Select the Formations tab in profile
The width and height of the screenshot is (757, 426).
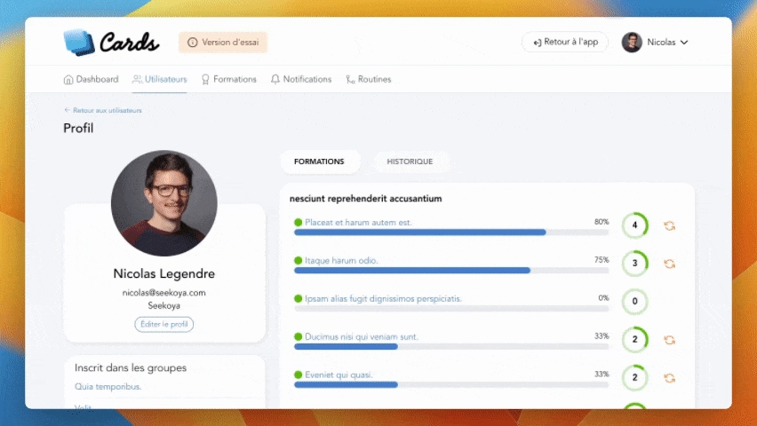pyautogui.click(x=319, y=162)
